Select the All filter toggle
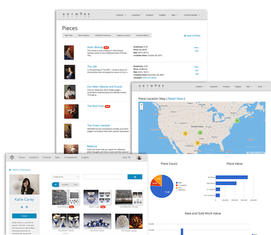The width and height of the screenshot is (271, 235). click(55, 185)
